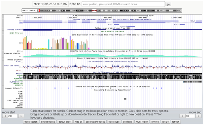
Task: Click the Elephant alignment row label
Action: pos(18,79)
